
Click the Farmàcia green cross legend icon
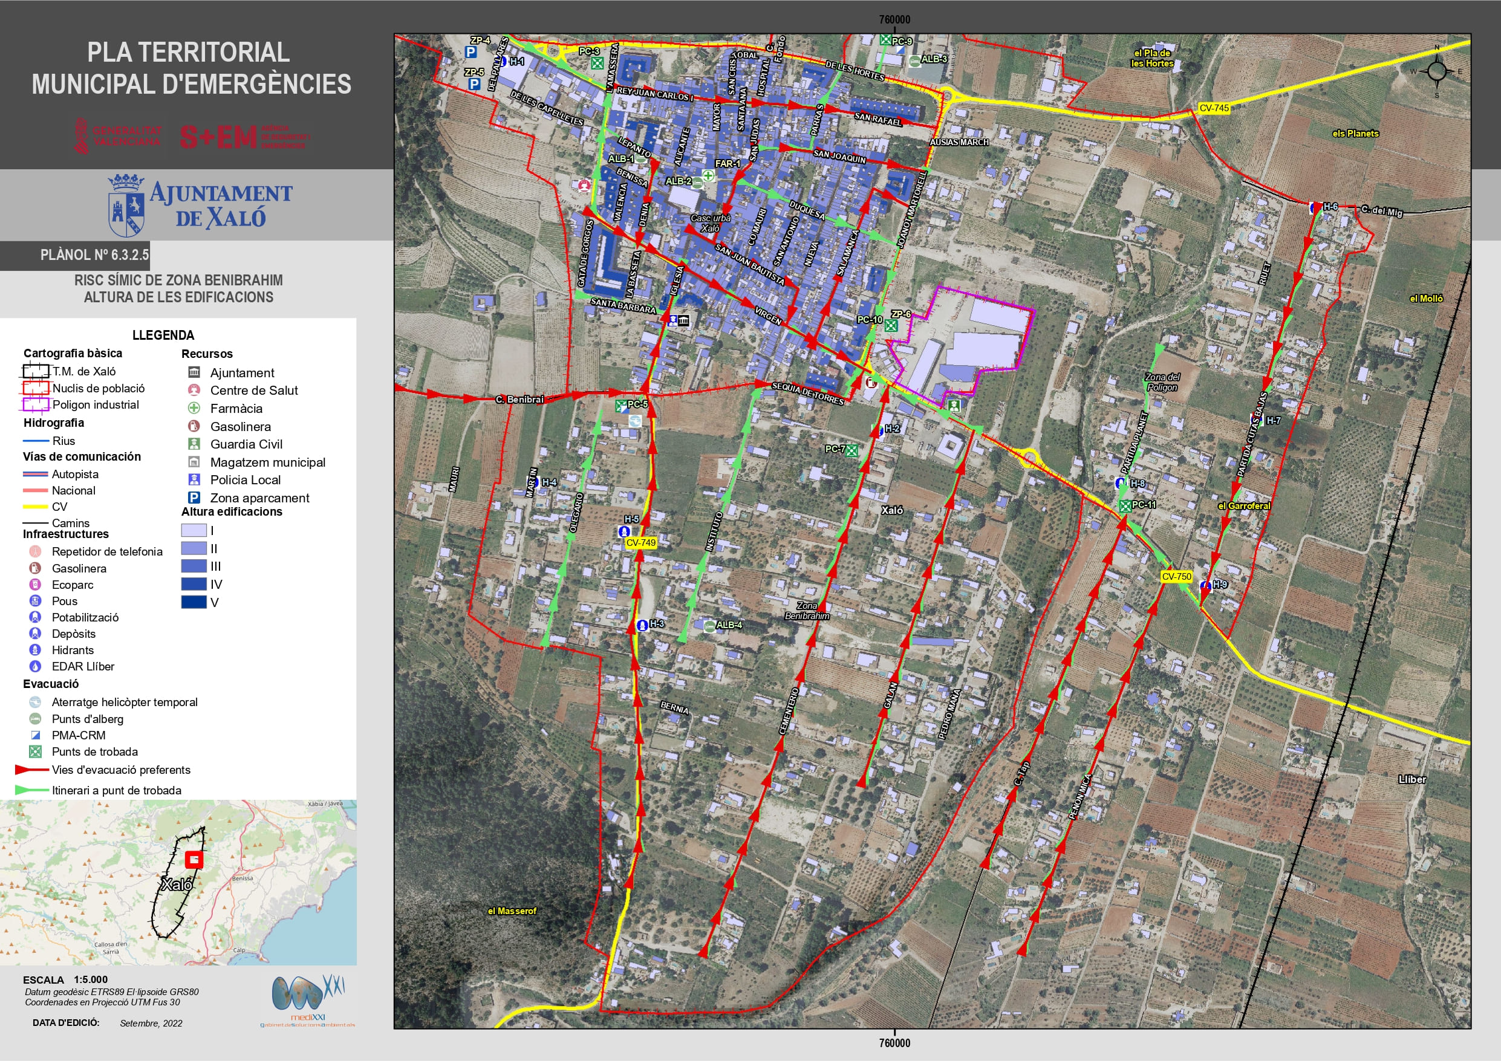tap(194, 408)
